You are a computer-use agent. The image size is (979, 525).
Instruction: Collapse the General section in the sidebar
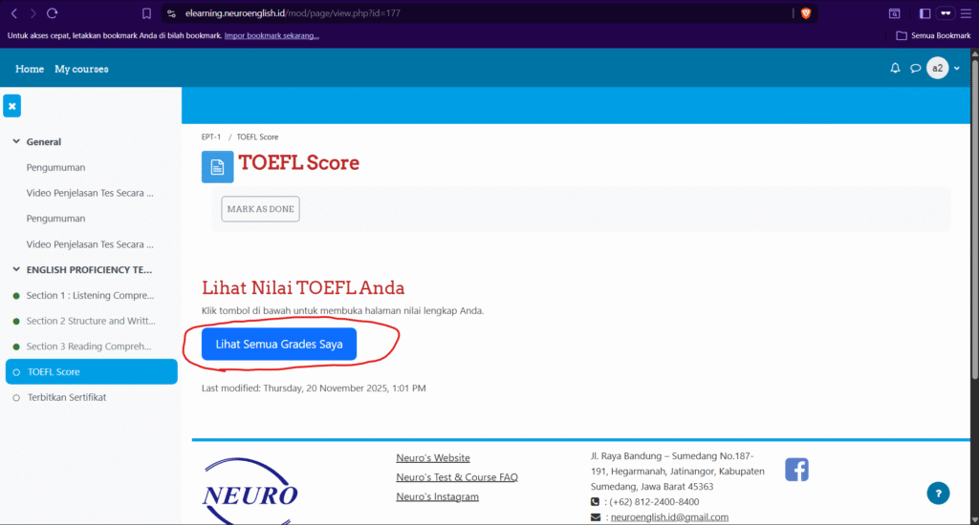16,142
